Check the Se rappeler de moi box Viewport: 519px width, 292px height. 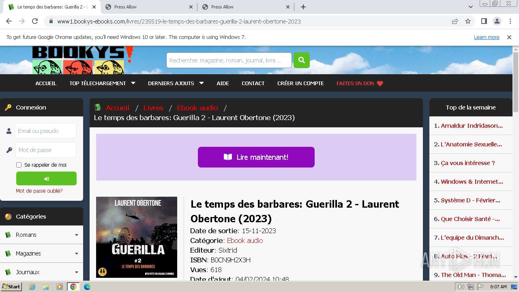(x=19, y=165)
